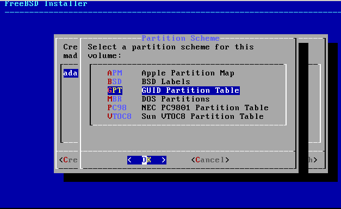Pick the MBR DOS Partitions scheme
This screenshot has height=209, width=341.
tap(159, 99)
